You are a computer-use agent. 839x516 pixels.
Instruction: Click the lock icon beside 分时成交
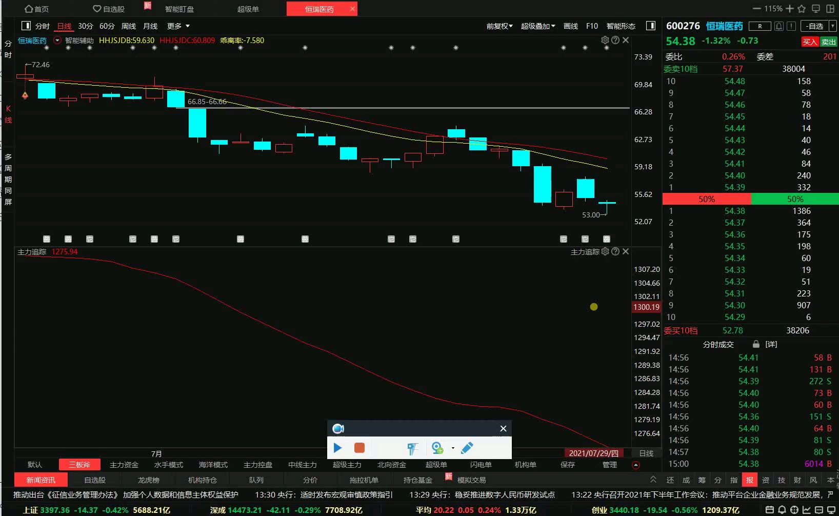(x=756, y=344)
